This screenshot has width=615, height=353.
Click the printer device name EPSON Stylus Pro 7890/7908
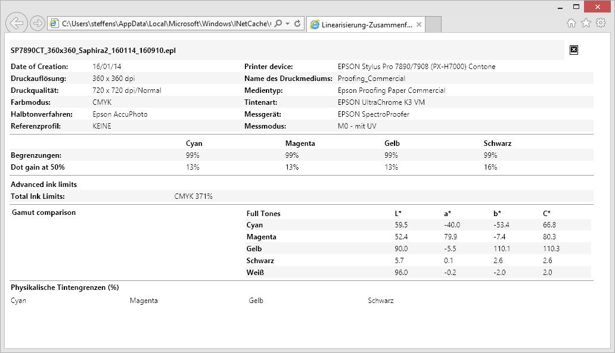[x=417, y=67]
